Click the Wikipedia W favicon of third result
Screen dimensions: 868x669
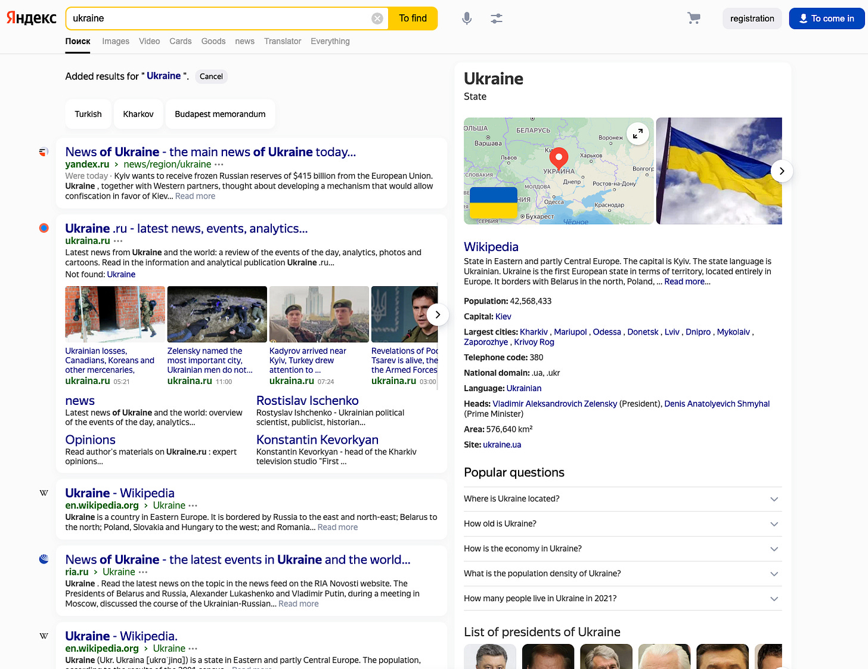coord(44,493)
